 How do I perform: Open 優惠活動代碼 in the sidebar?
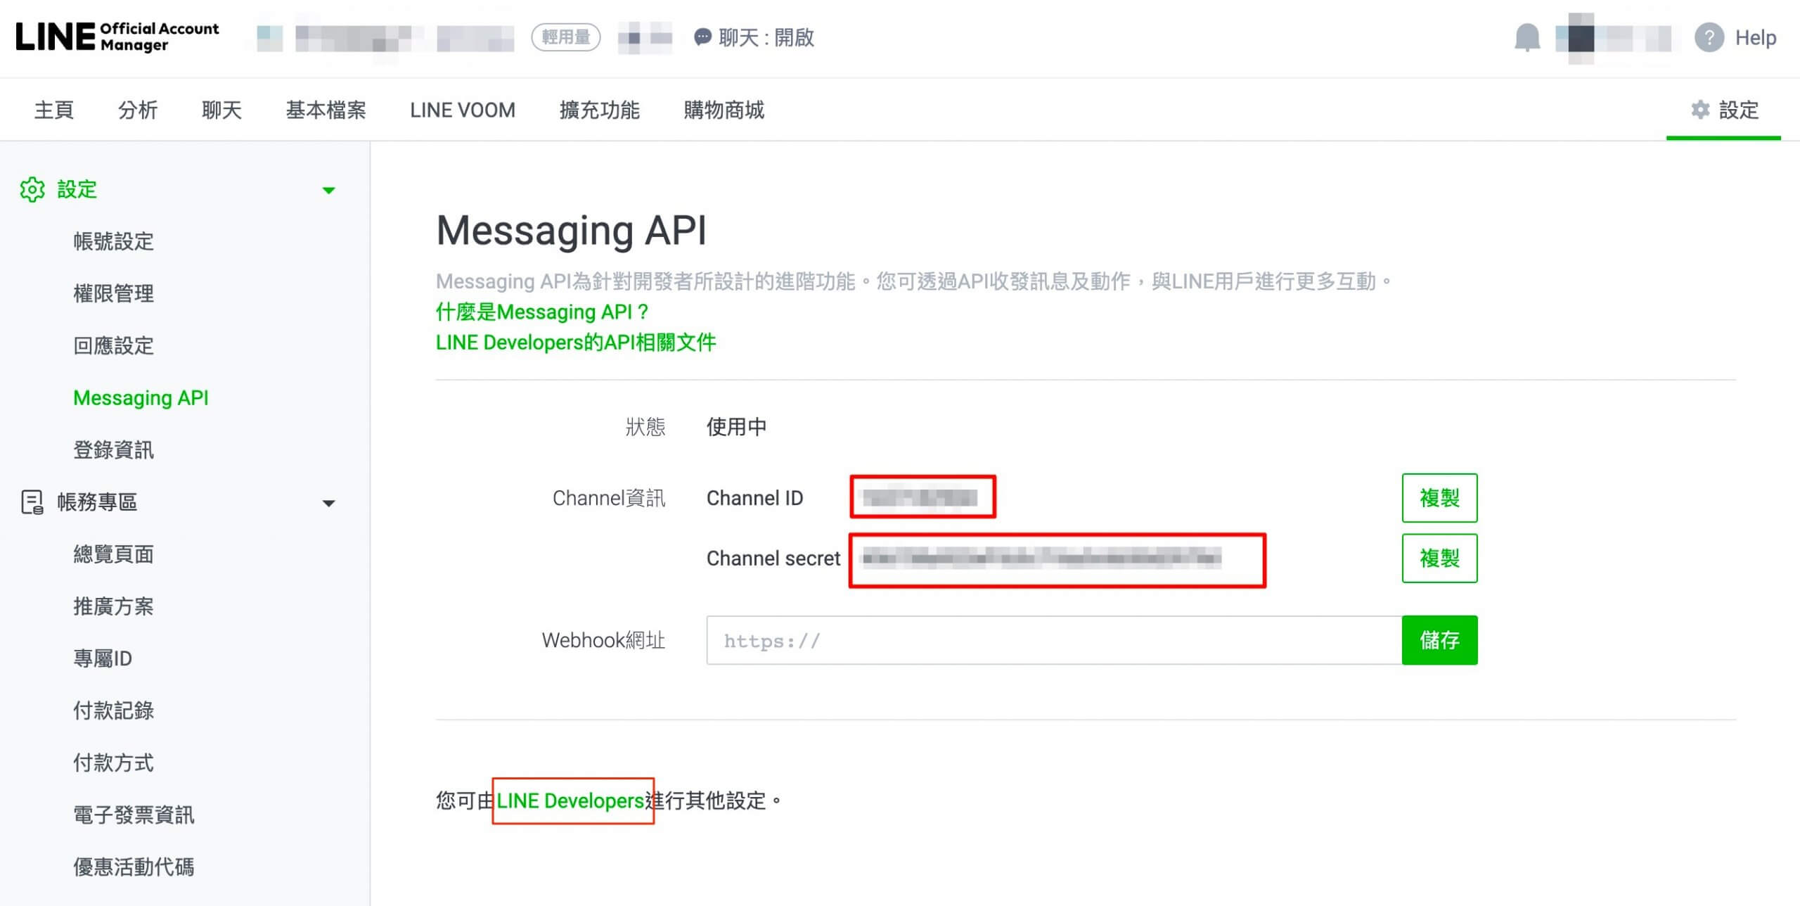(134, 867)
